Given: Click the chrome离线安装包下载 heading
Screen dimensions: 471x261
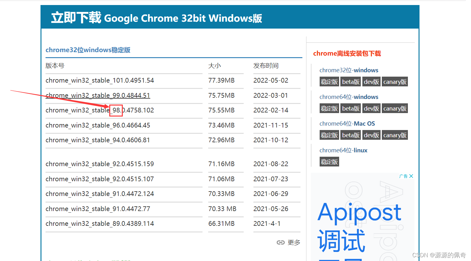Looking at the screenshot, I should [347, 53].
